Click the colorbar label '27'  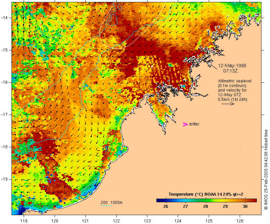point(185,206)
